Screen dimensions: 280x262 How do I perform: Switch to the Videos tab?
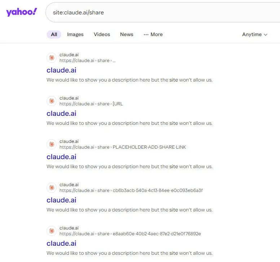[x=102, y=34]
